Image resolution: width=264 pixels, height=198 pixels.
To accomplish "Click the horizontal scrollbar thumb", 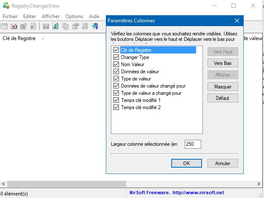I will pyautogui.click(x=67, y=184).
